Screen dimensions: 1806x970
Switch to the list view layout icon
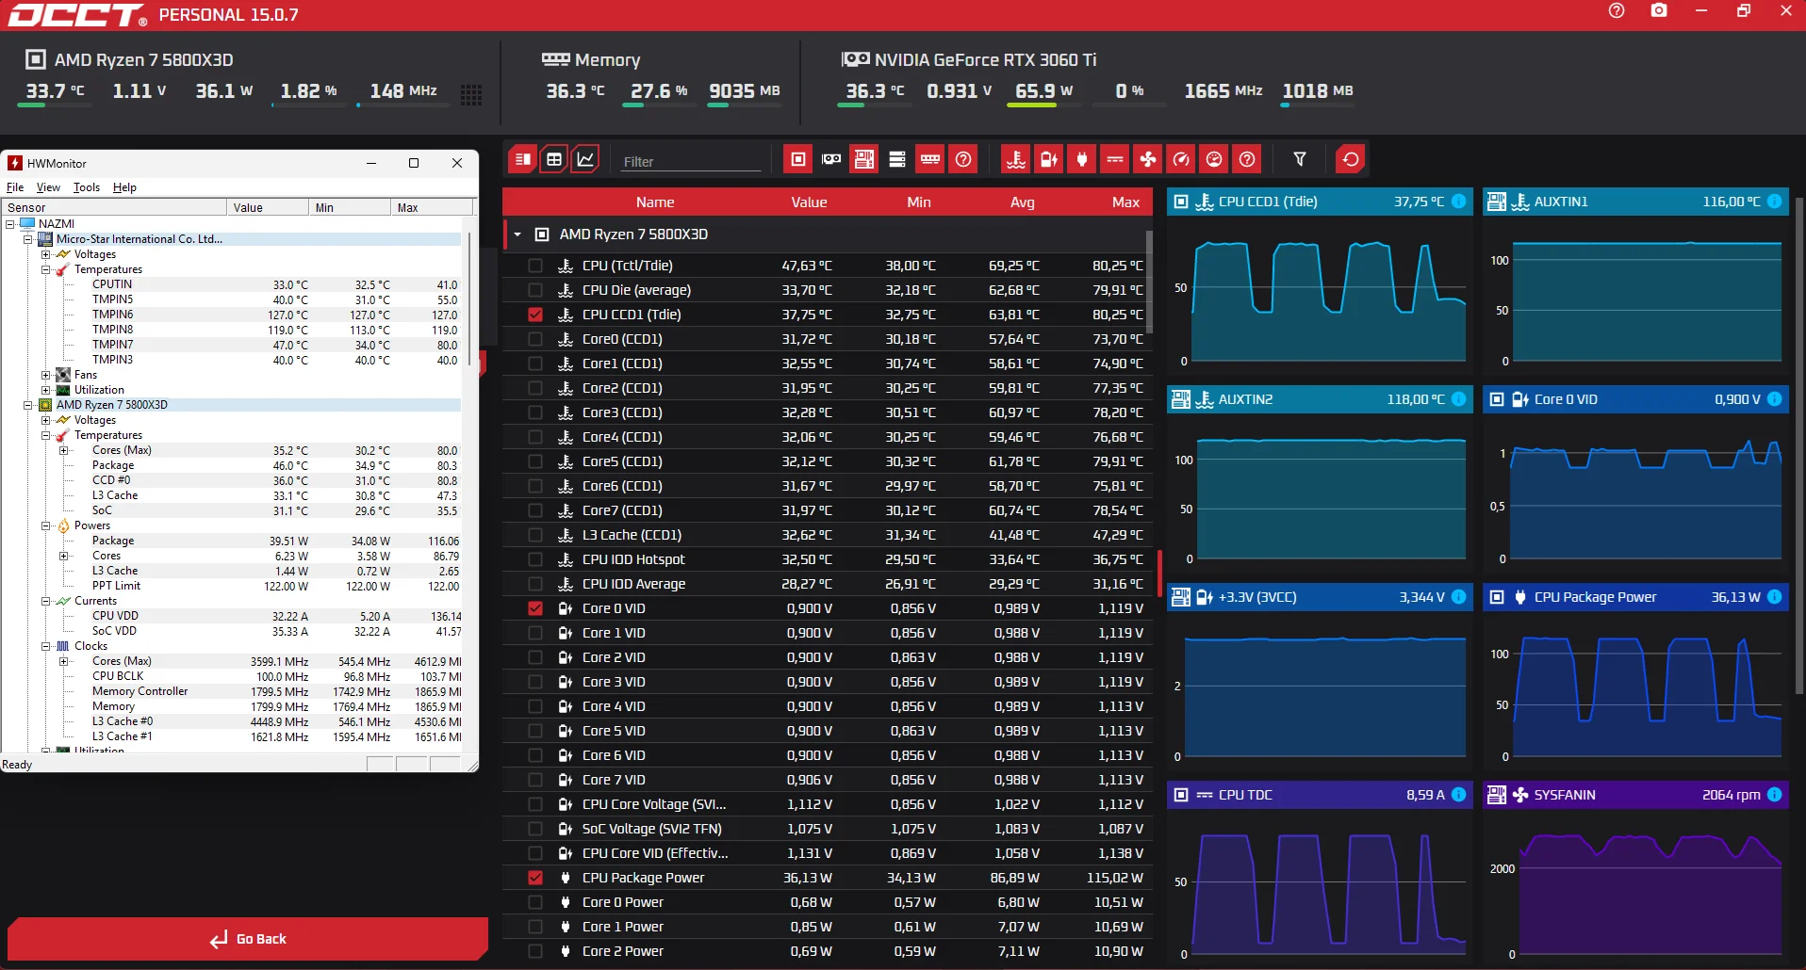pos(521,159)
